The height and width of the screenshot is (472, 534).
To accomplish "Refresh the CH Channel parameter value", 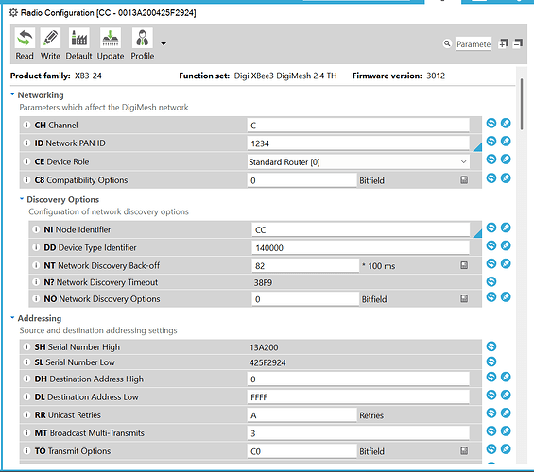I will pos(491,123).
